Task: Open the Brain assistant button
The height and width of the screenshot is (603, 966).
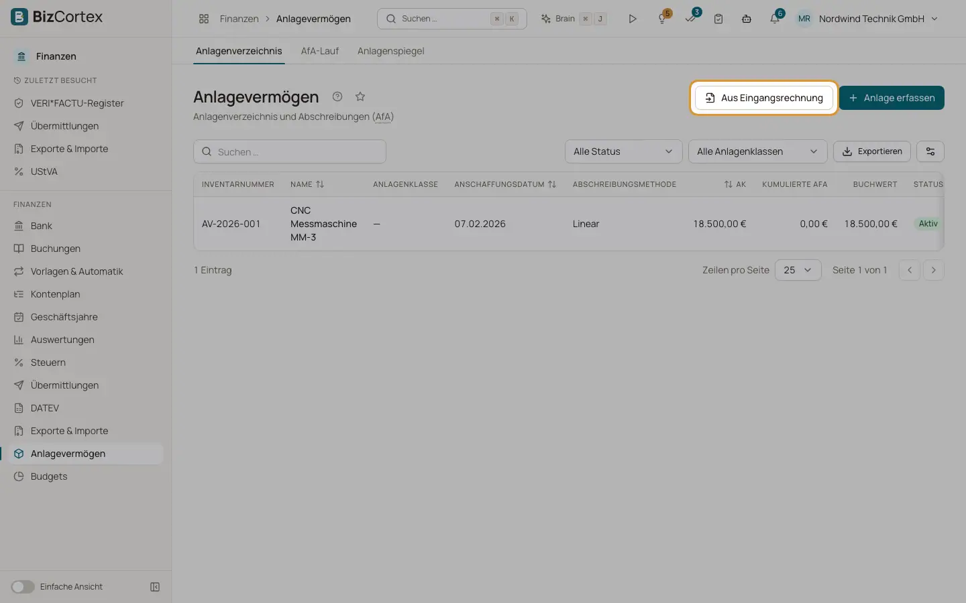Action: point(574,19)
